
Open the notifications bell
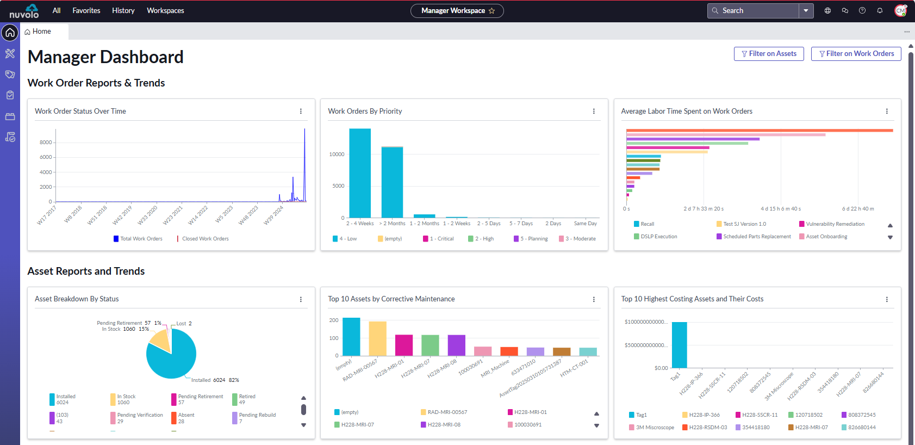click(x=880, y=10)
